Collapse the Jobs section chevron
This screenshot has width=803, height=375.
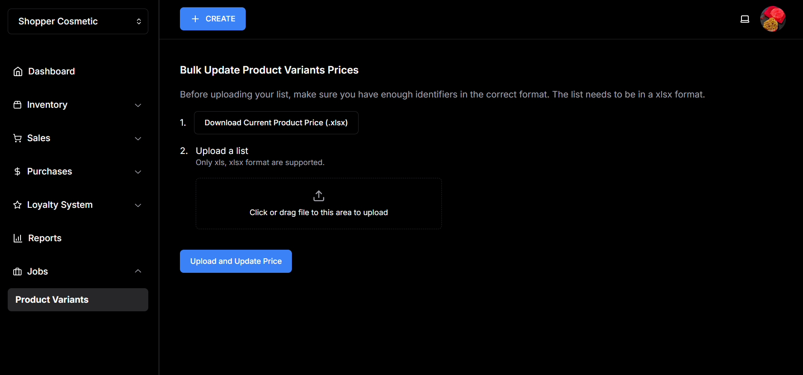138,272
